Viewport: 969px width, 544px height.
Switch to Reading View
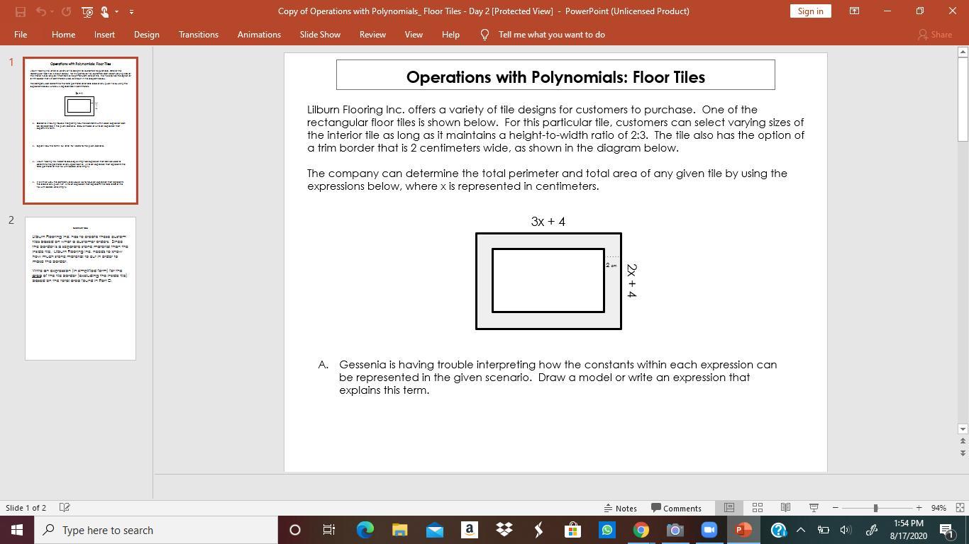(785, 508)
